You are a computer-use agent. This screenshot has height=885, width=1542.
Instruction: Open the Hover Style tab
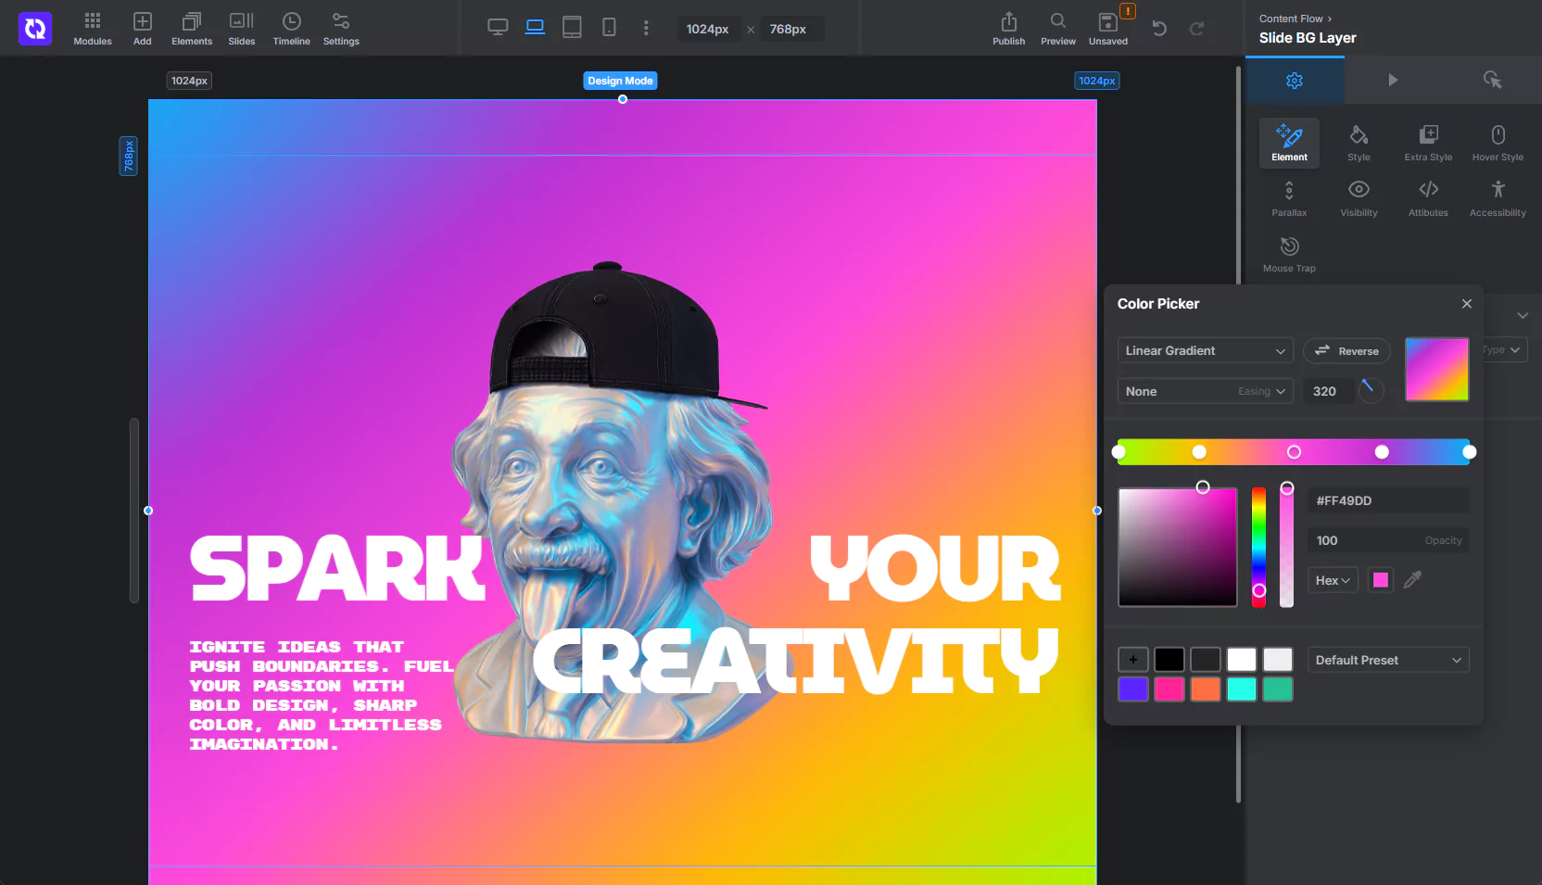coord(1498,143)
